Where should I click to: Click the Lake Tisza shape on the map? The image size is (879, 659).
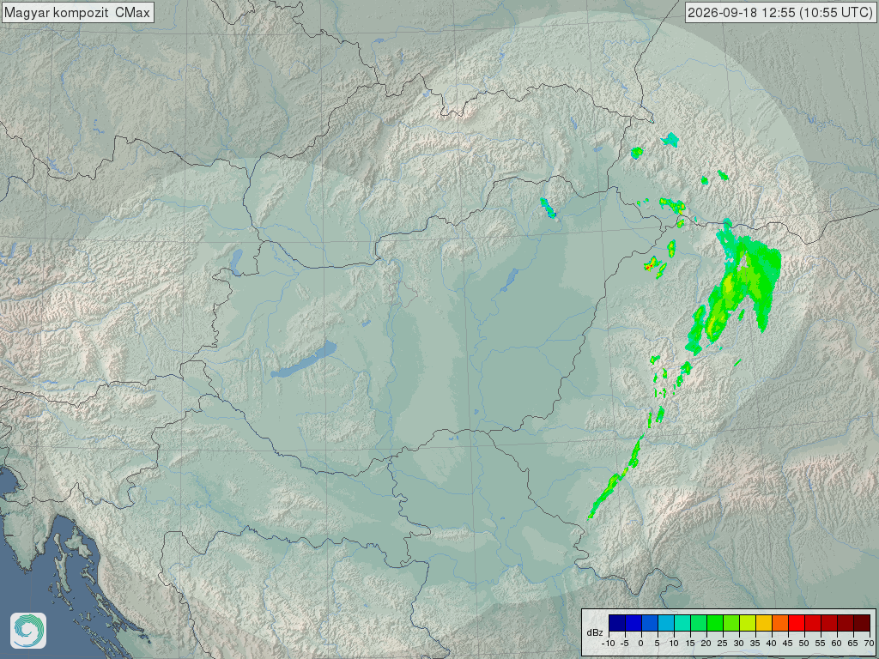coord(510,279)
